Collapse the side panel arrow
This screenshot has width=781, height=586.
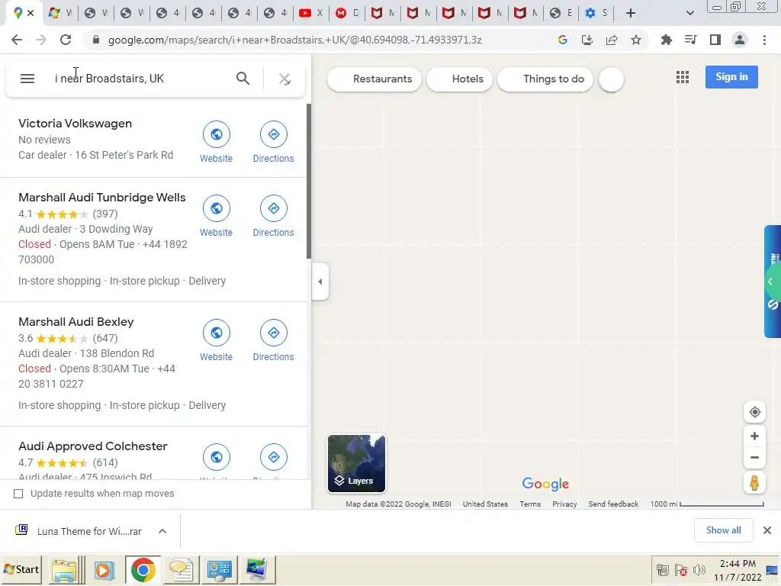(320, 282)
